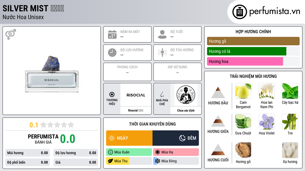Screen dimensions: 305x171
Task: Select the Tre bamboo note image
Action: pyautogui.click(x=290, y=121)
